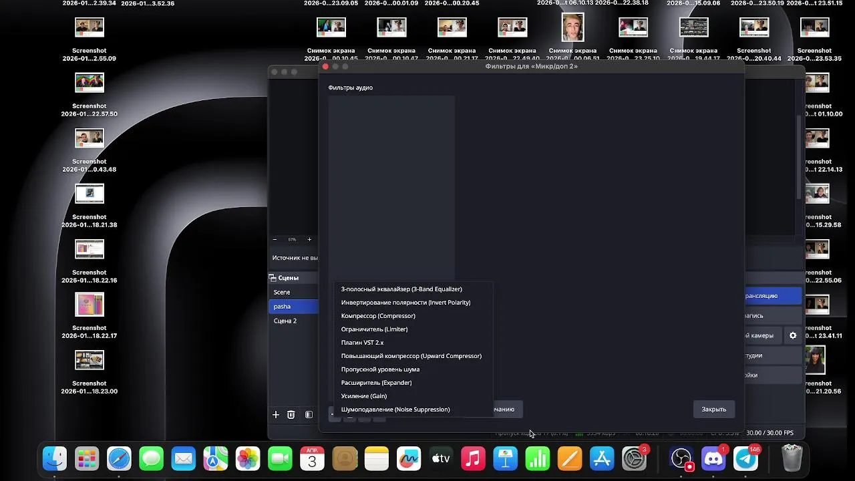Click start streaming button in OBS
855x481 pixels.
(773, 295)
